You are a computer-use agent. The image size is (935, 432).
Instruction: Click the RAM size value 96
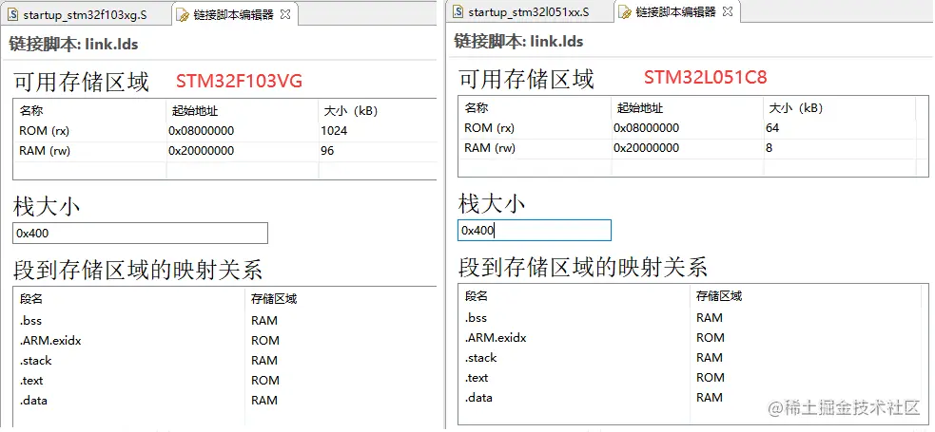click(x=327, y=151)
